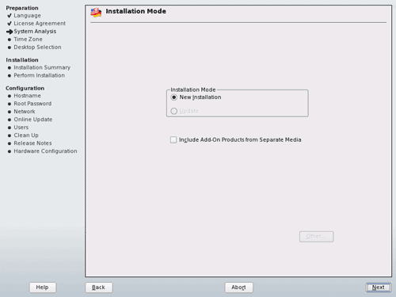Go to the Next installation step
This screenshot has height=297, width=396.
tap(379, 287)
